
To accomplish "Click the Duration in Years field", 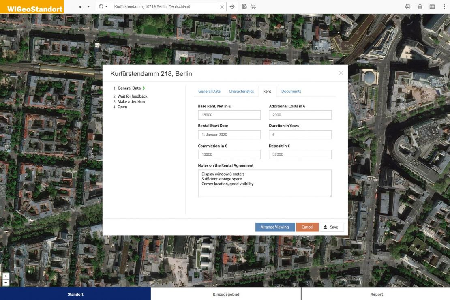I will [300, 135].
